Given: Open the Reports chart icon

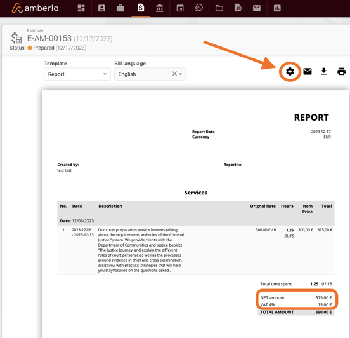Looking at the screenshot, I should (x=277, y=8).
